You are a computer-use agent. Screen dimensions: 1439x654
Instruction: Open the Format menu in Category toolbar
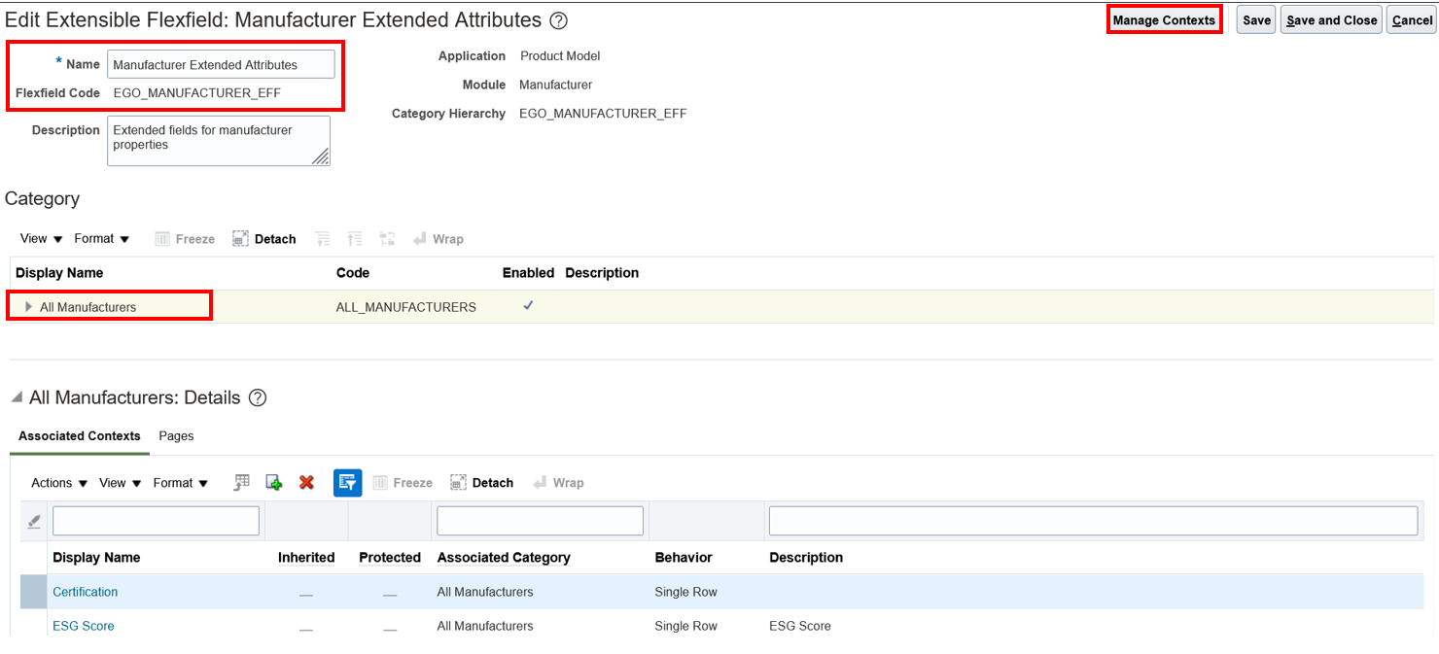pos(102,239)
